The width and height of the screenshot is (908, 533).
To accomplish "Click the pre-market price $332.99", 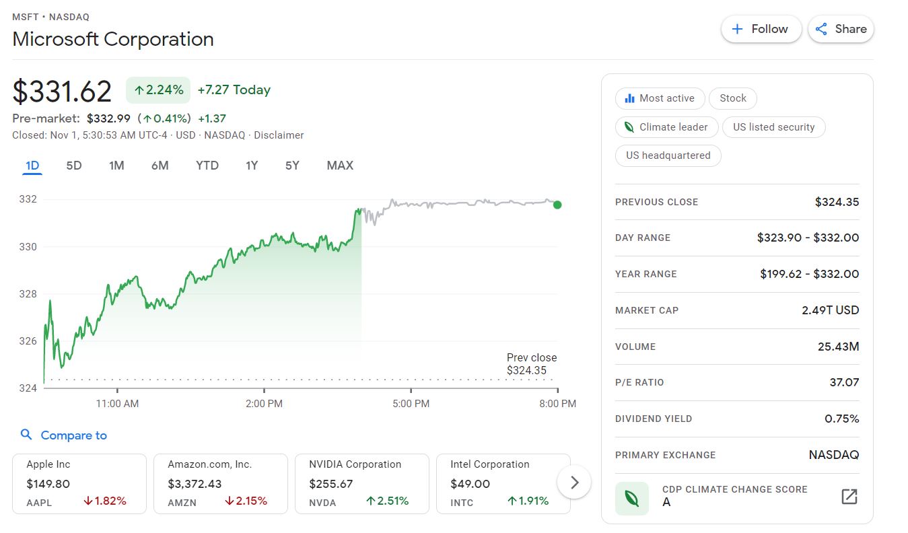I will (108, 118).
